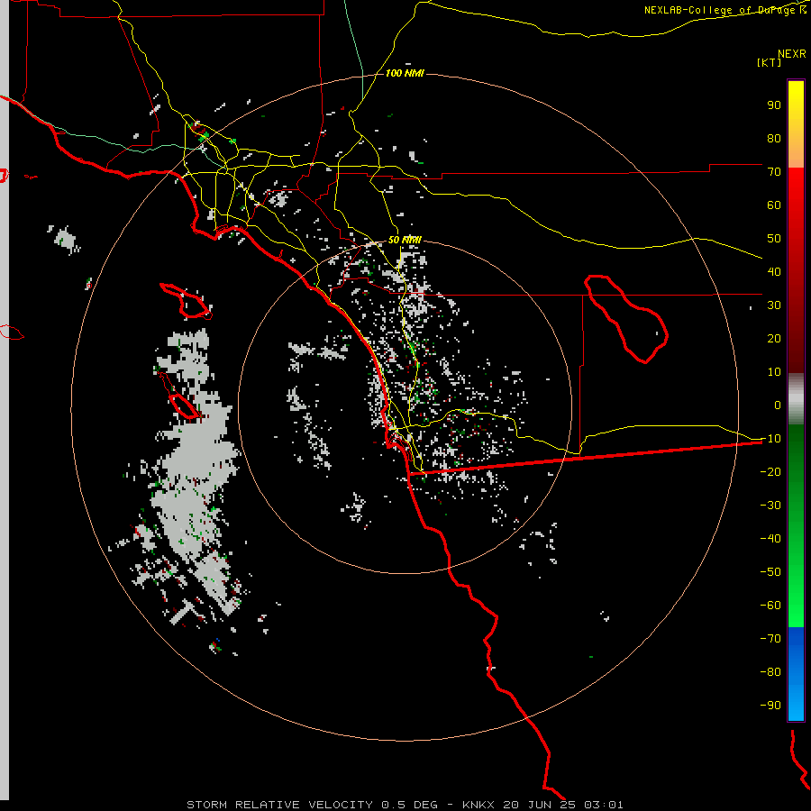Click the 60 value on velocity scale
This screenshot has width=811, height=811.
coord(774,205)
